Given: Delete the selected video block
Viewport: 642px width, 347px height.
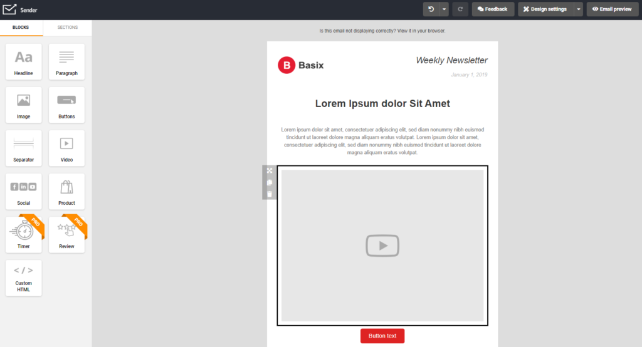Looking at the screenshot, I should (270, 194).
